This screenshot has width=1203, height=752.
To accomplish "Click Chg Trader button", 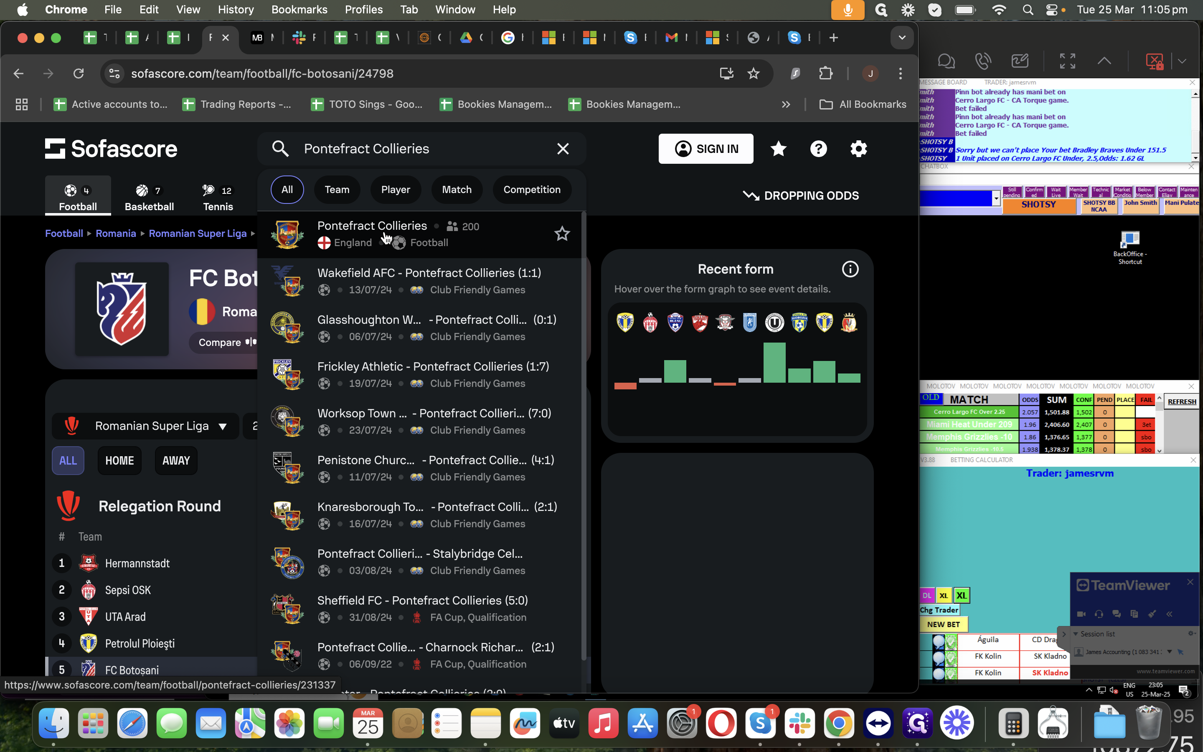I will pyautogui.click(x=939, y=610).
